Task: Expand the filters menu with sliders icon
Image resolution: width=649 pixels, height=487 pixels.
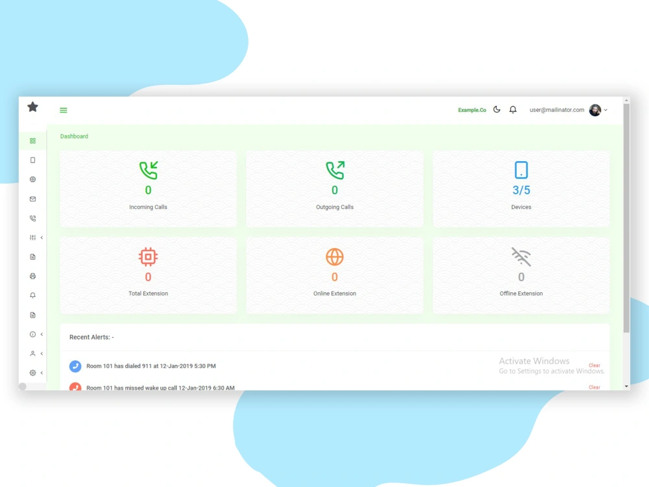Action: (x=32, y=238)
